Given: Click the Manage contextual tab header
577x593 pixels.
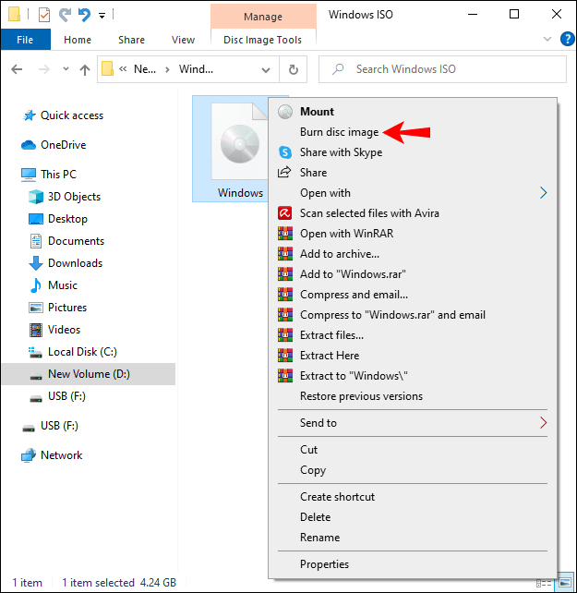Looking at the screenshot, I should tap(263, 17).
